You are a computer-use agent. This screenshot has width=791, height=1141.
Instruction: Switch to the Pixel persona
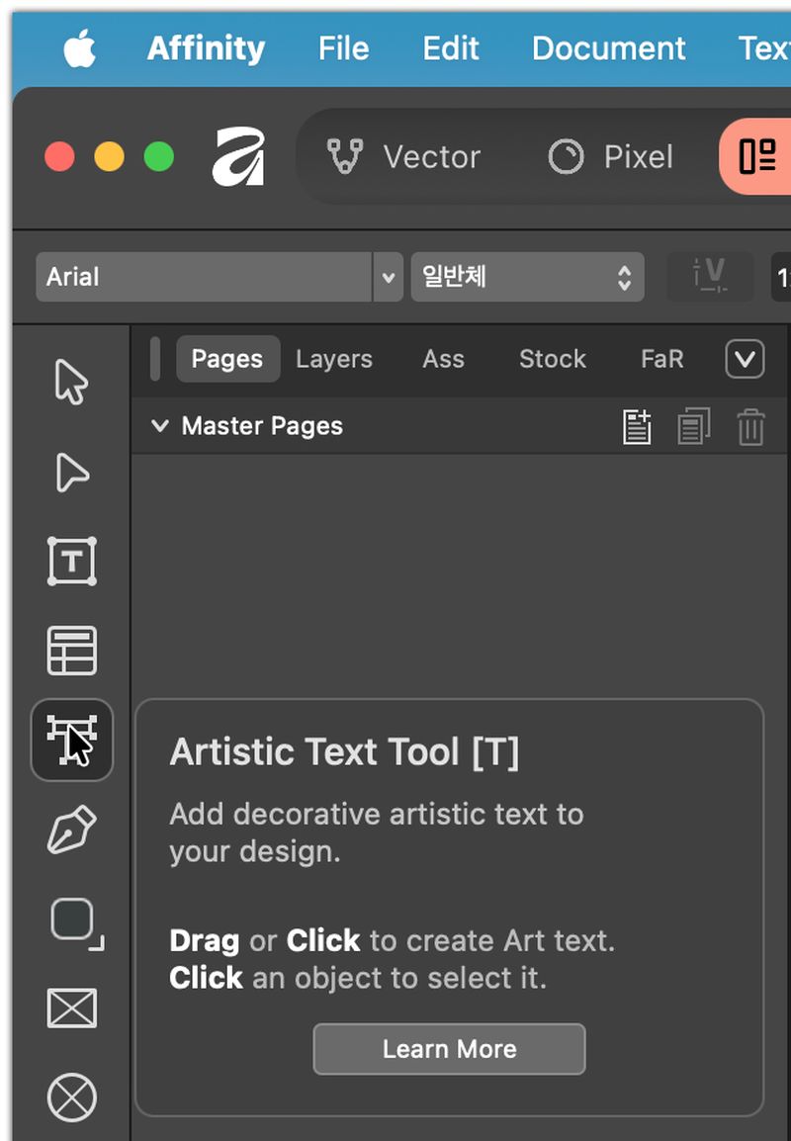610,156
